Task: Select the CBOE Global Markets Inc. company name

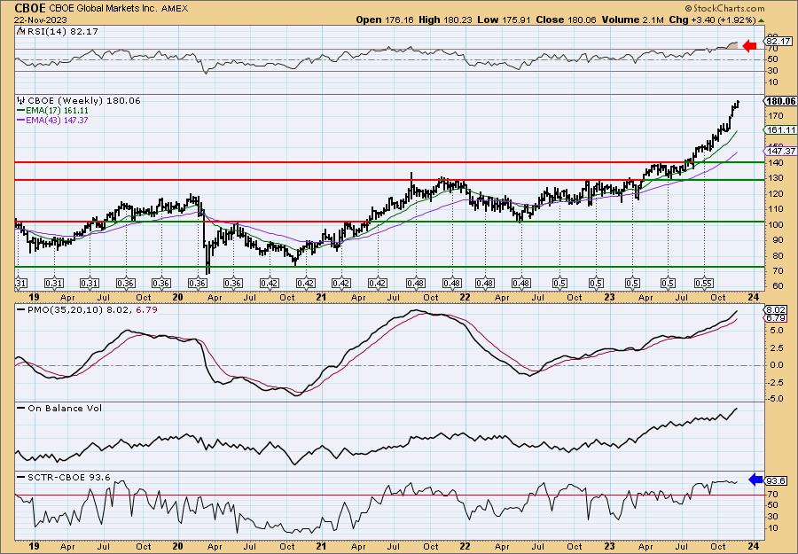Action: [104, 9]
